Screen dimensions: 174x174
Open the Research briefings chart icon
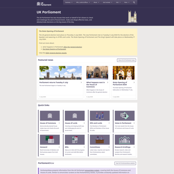click(125, 140)
